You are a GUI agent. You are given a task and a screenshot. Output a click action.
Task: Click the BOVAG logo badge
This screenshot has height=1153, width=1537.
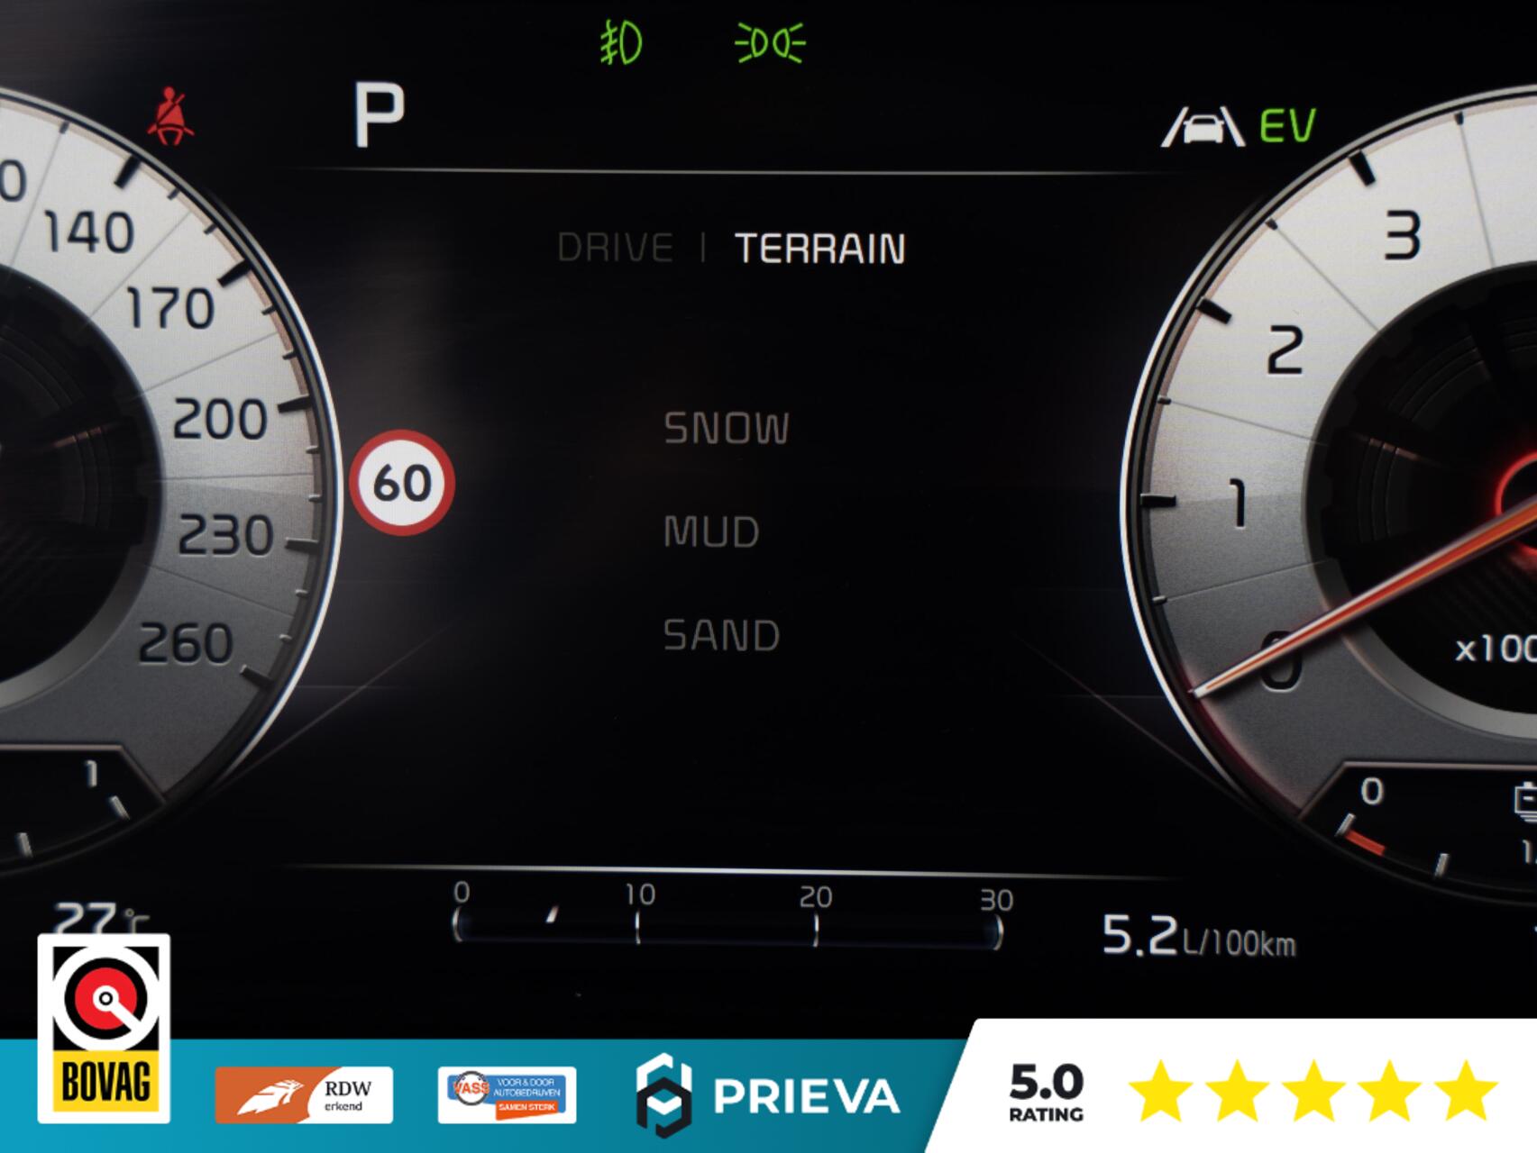[104, 1029]
